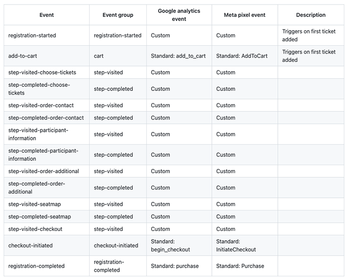Viewport: 348px width, 279px height.
Task: Select the "Google analytics event" column header
Action: (x=179, y=15)
